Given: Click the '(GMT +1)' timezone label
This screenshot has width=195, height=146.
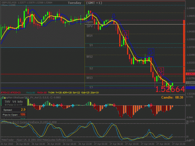Looking at the screenshot, I should click(94, 3).
